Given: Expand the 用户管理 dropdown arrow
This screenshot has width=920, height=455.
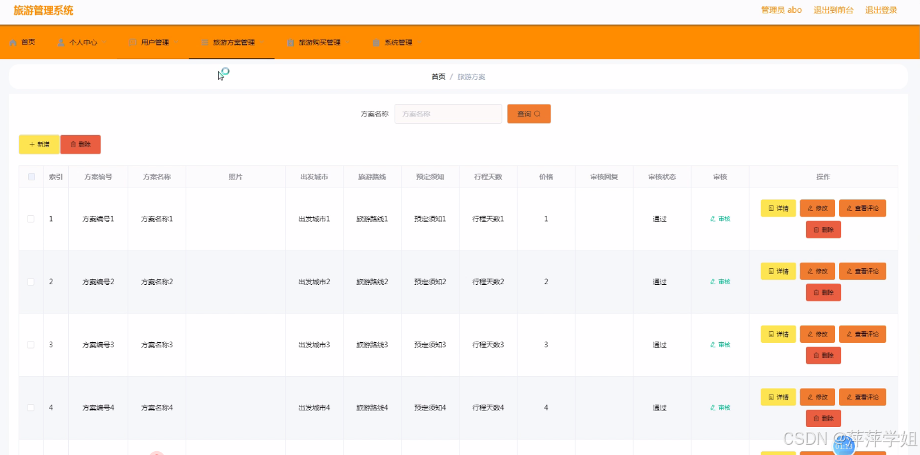Looking at the screenshot, I should point(177,43).
